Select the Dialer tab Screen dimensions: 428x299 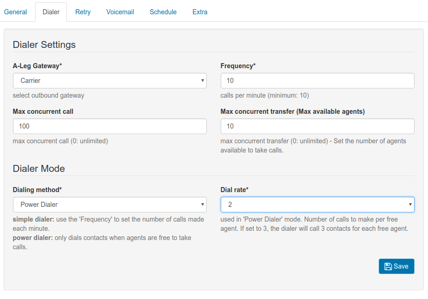[x=51, y=12]
